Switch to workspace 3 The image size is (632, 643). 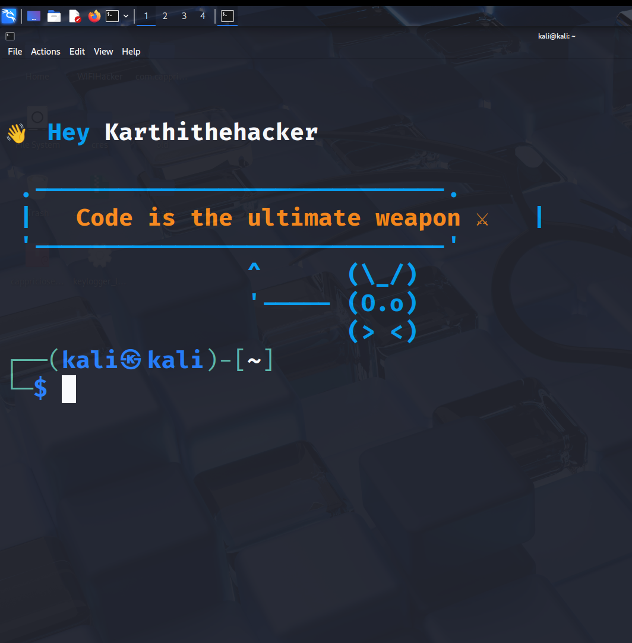(x=184, y=16)
